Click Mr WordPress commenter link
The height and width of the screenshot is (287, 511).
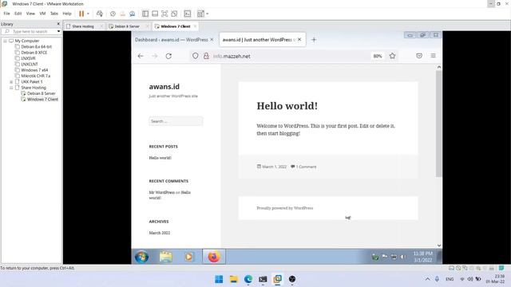[x=161, y=192]
